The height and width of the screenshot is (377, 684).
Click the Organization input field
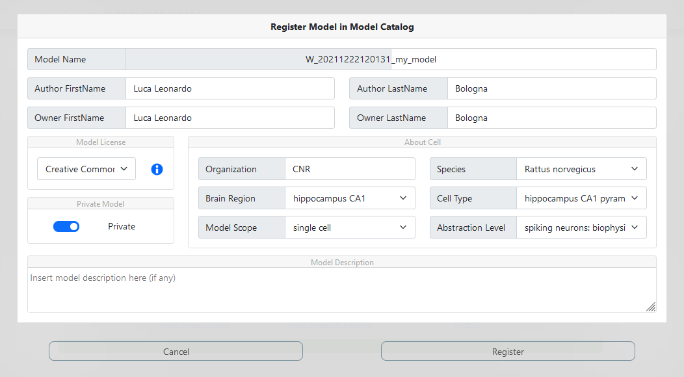(x=350, y=169)
